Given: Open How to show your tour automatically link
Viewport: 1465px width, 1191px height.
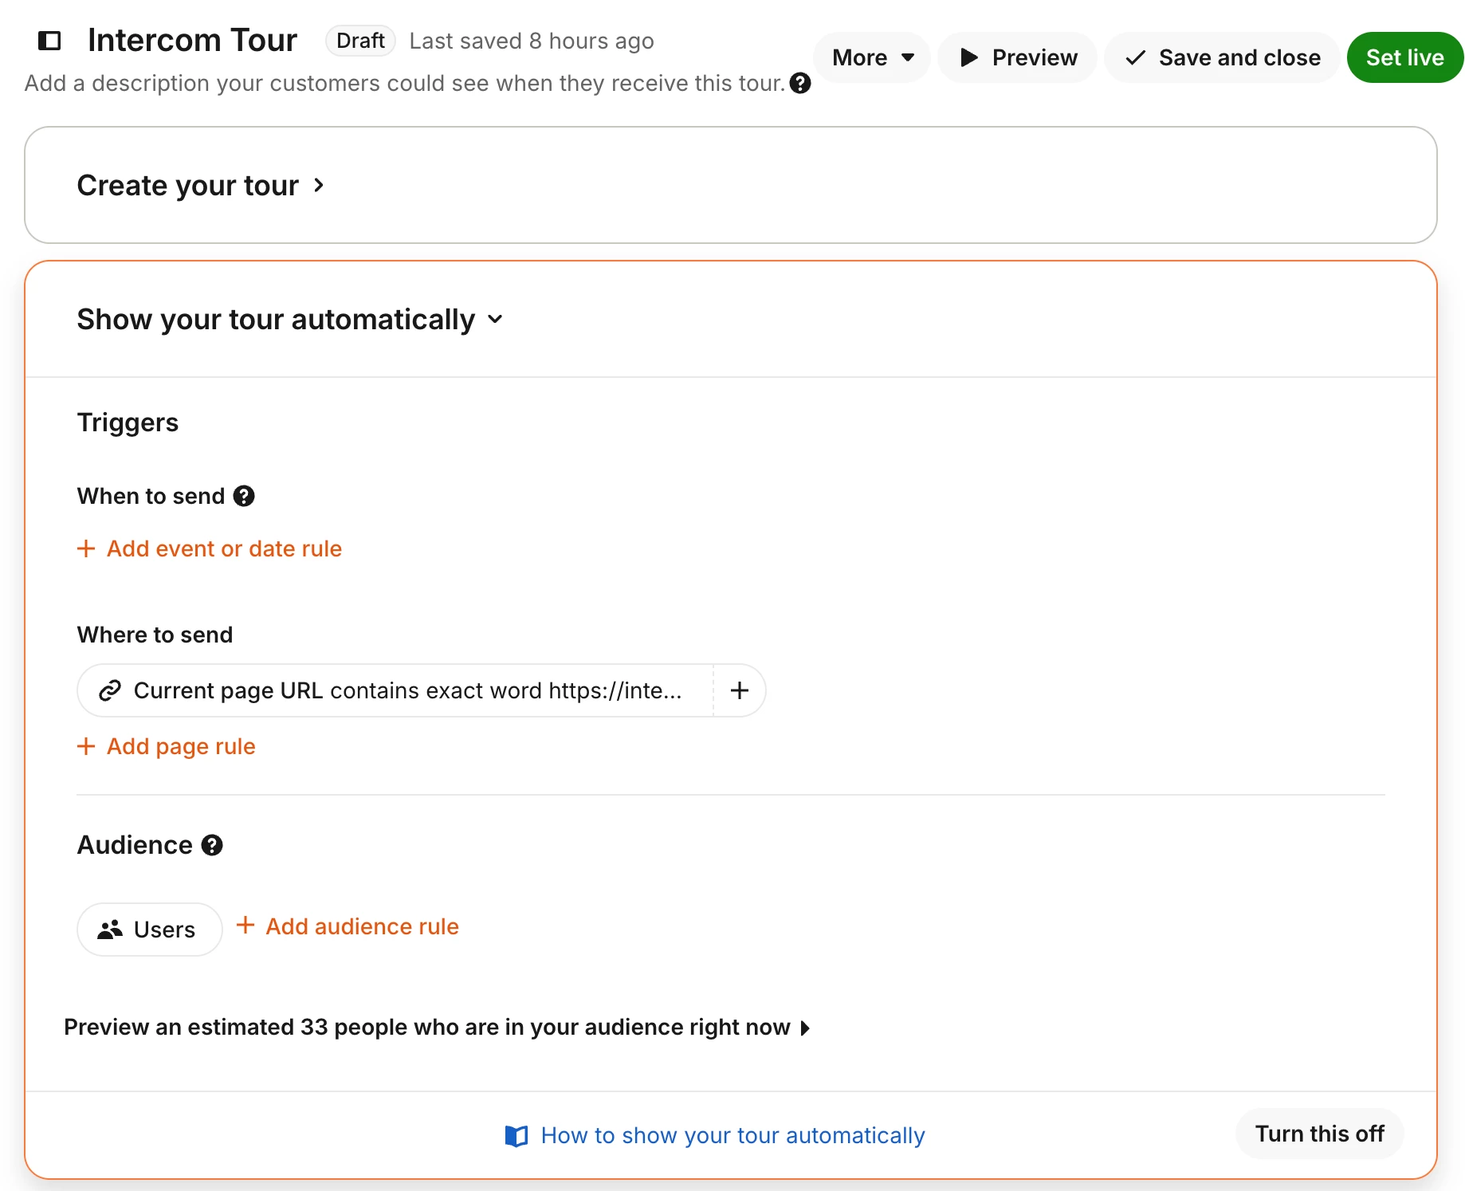Looking at the screenshot, I should point(732,1135).
